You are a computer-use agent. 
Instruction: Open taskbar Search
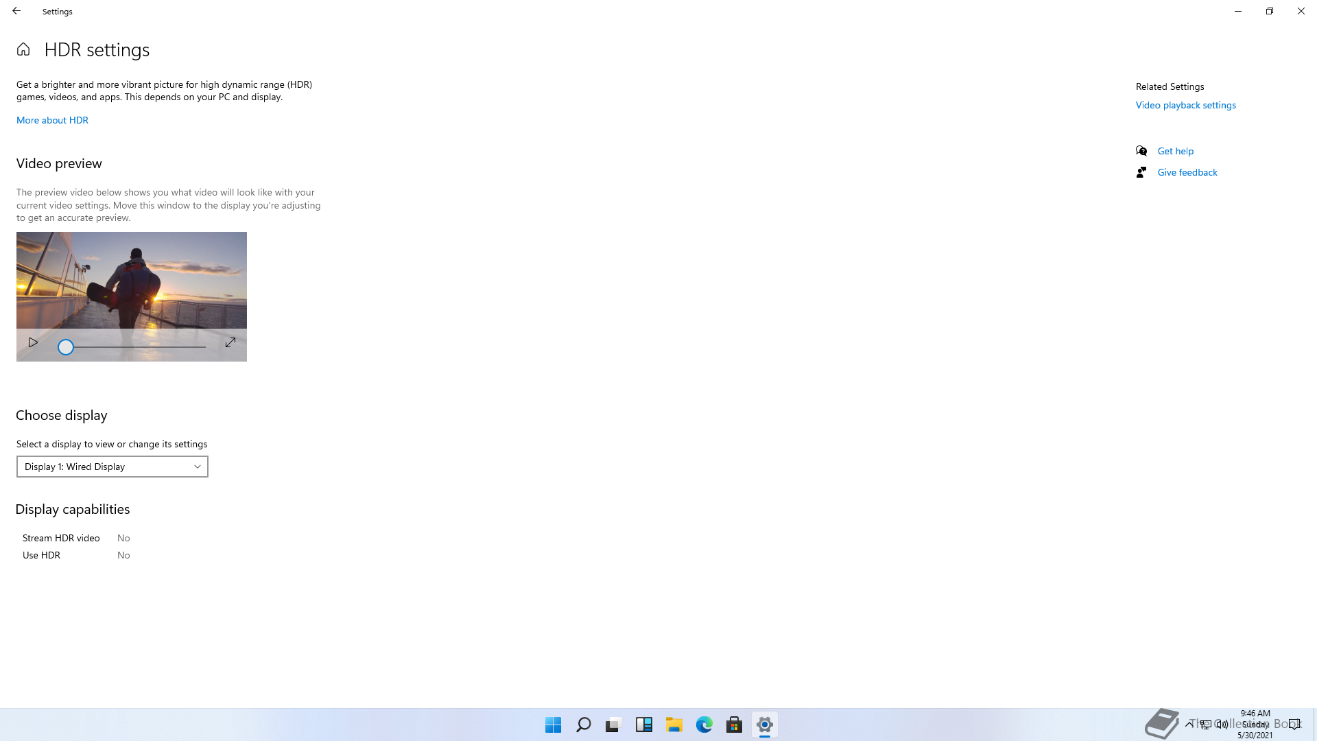pos(584,725)
